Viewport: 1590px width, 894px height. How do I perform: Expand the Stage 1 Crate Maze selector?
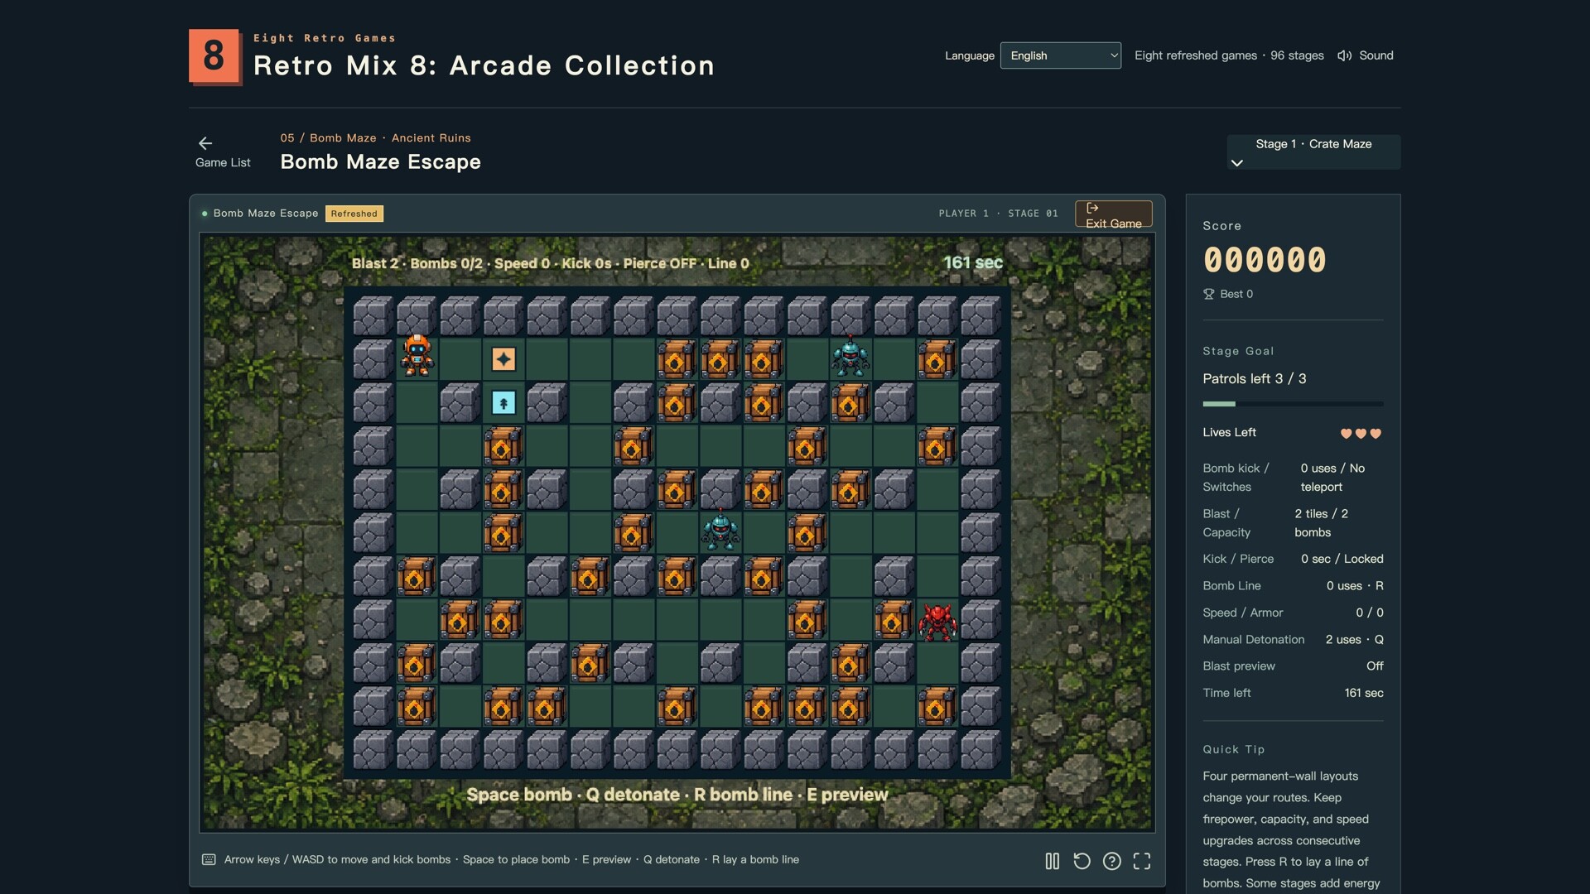coord(1313,152)
